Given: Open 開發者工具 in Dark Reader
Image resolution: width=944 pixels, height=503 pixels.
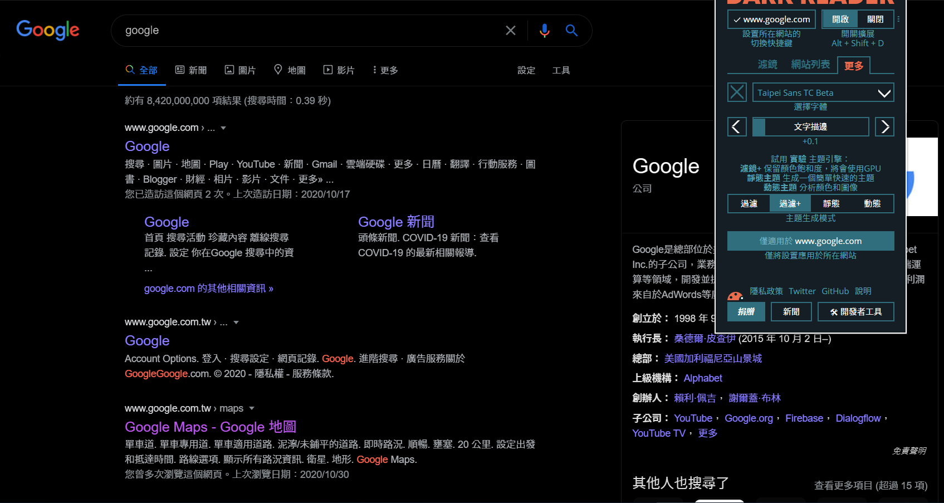Looking at the screenshot, I should pos(855,312).
